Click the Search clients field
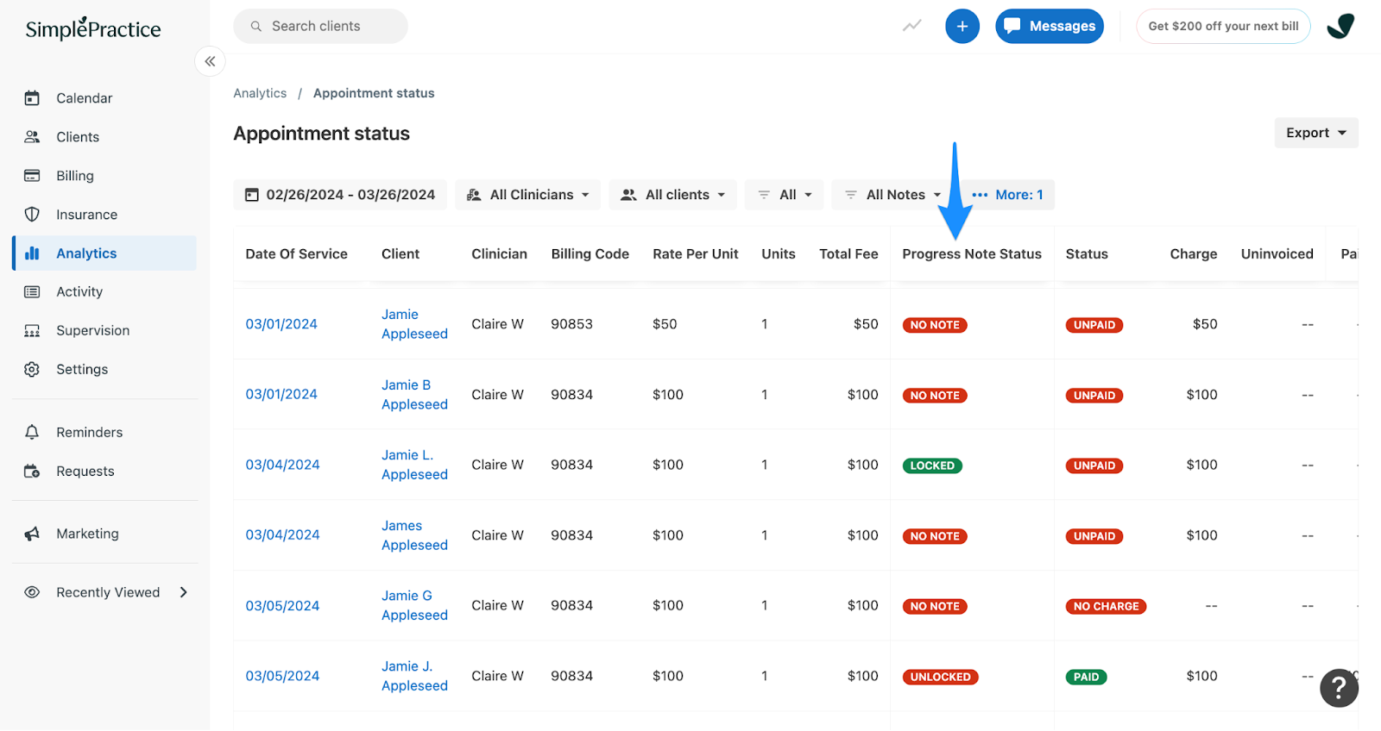The width and height of the screenshot is (1381, 731). tap(320, 27)
